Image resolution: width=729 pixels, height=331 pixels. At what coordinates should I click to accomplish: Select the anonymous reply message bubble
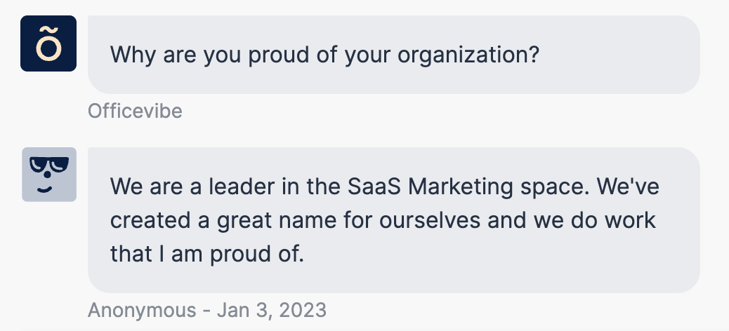(394, 220)
